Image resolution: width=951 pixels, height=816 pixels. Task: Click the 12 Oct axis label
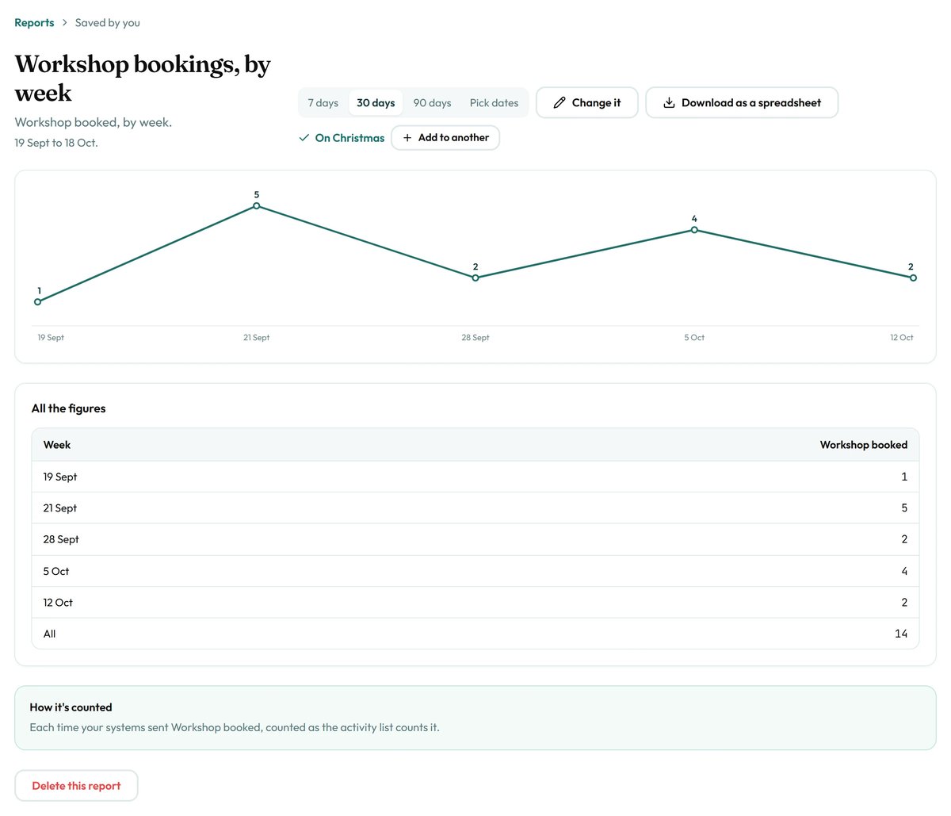901,338
